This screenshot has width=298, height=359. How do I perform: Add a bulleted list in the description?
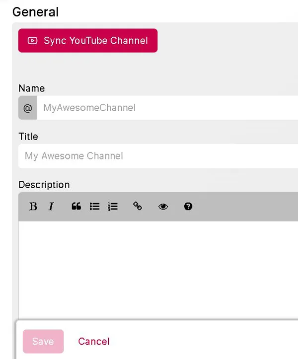pos(94,207)
